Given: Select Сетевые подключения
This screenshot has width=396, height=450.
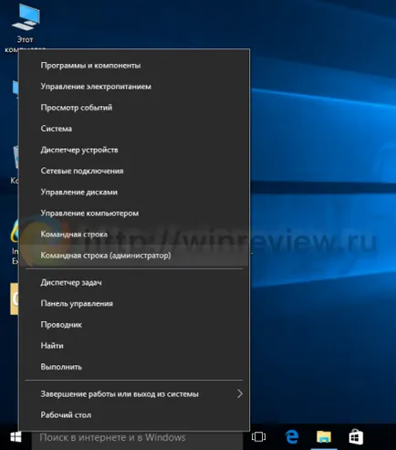Looking at the screenshot, I should click(134, 171).
